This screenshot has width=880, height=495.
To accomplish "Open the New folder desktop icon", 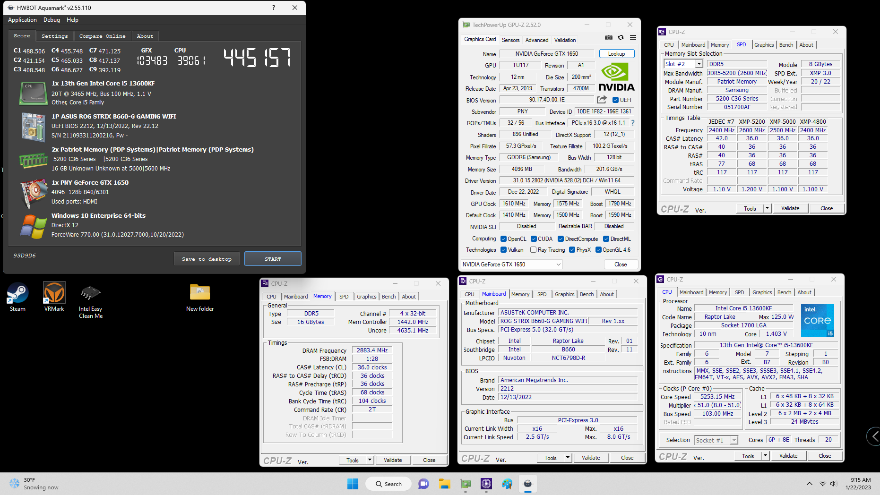I will [200, 297].
